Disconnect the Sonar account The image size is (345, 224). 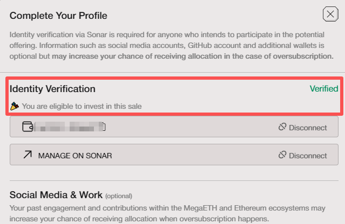(x=308, y=156)
